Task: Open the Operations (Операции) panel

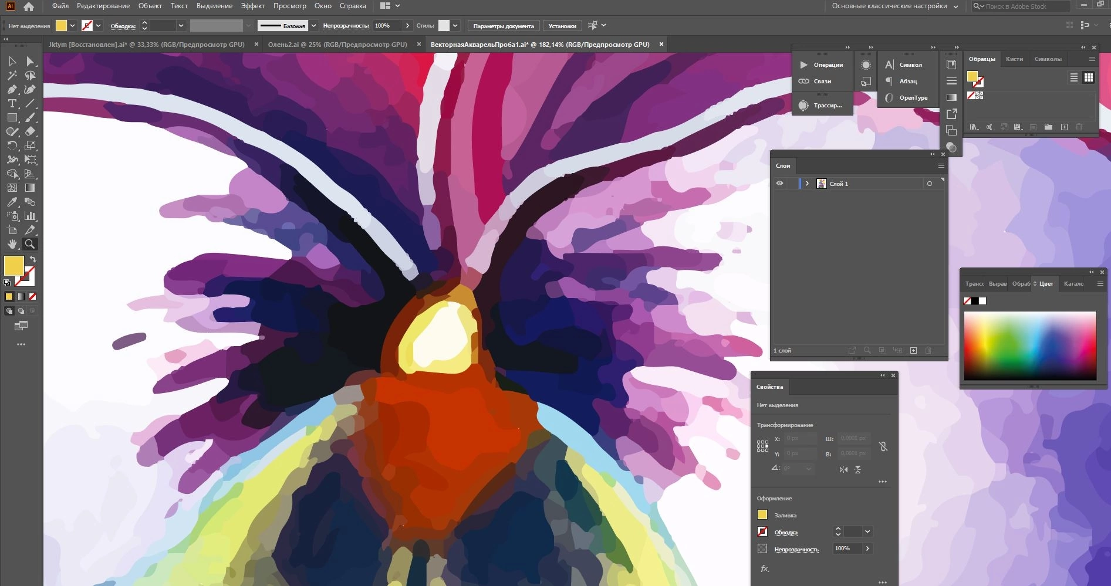Action: (822, 65)
